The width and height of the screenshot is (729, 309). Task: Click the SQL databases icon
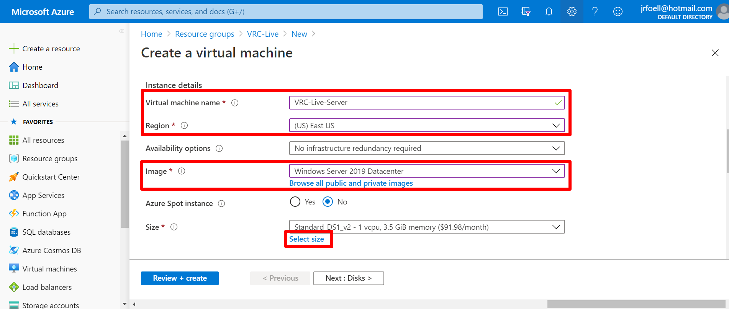(x=14, y=232)
